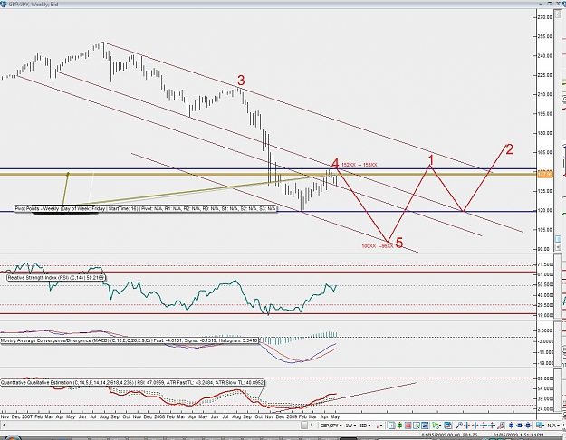Screen dimensions: 566x440
Task: Click the highlighted current price tag on axis
Action: [545, 174]
